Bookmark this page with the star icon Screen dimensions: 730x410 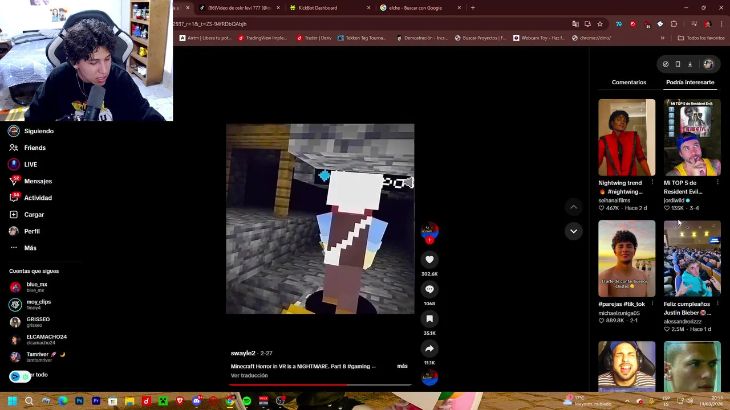[x=600, y=24]
